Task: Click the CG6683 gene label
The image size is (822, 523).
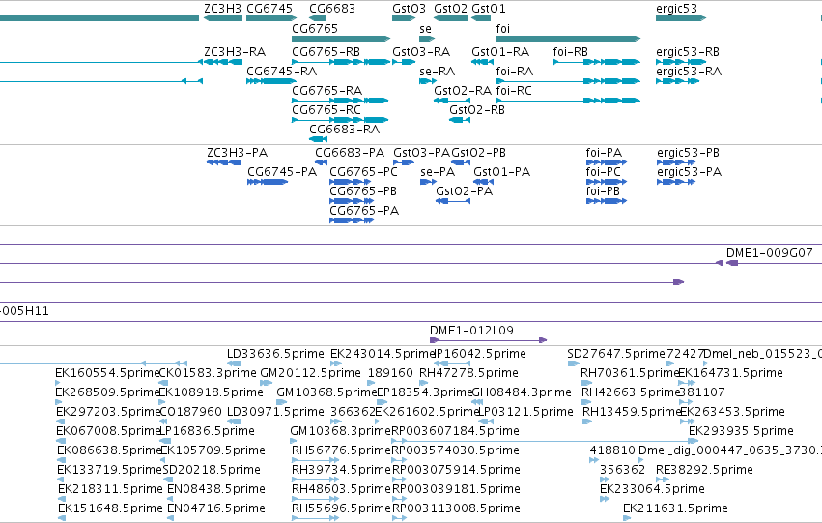Action: (x=332, y=9)
